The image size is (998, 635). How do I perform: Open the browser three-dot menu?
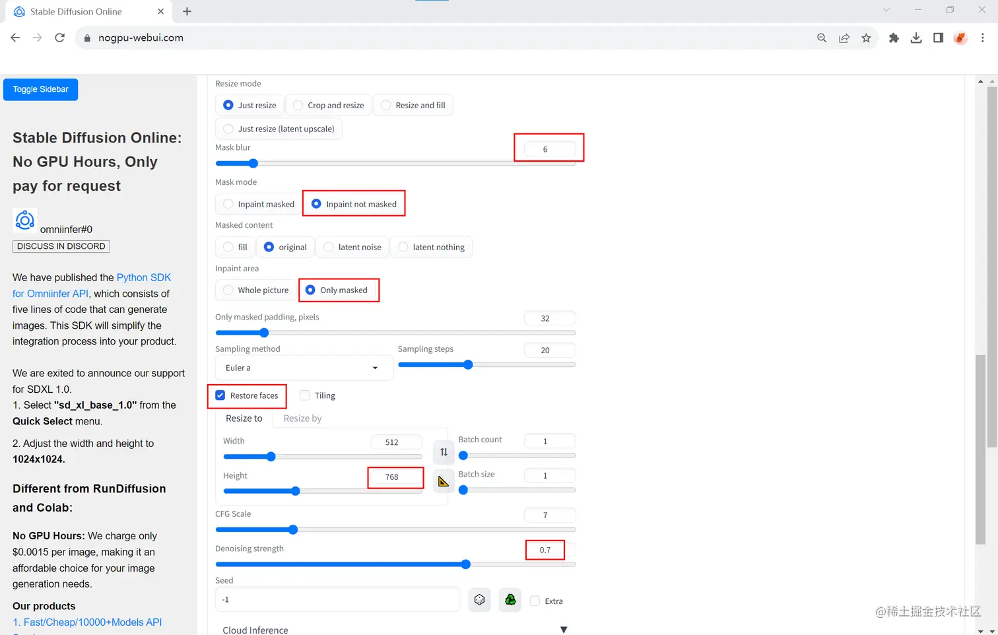click(x=983, y=38)
